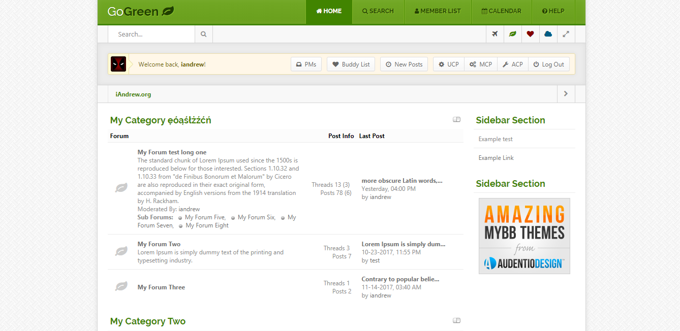Open the Member List page
The image size is (680, 331).
[x=438, y=11]
